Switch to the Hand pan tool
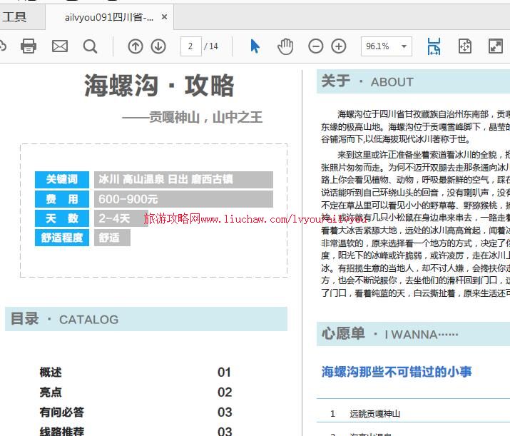This screenshot has height=436, width=510. click(x=285, y=46)
